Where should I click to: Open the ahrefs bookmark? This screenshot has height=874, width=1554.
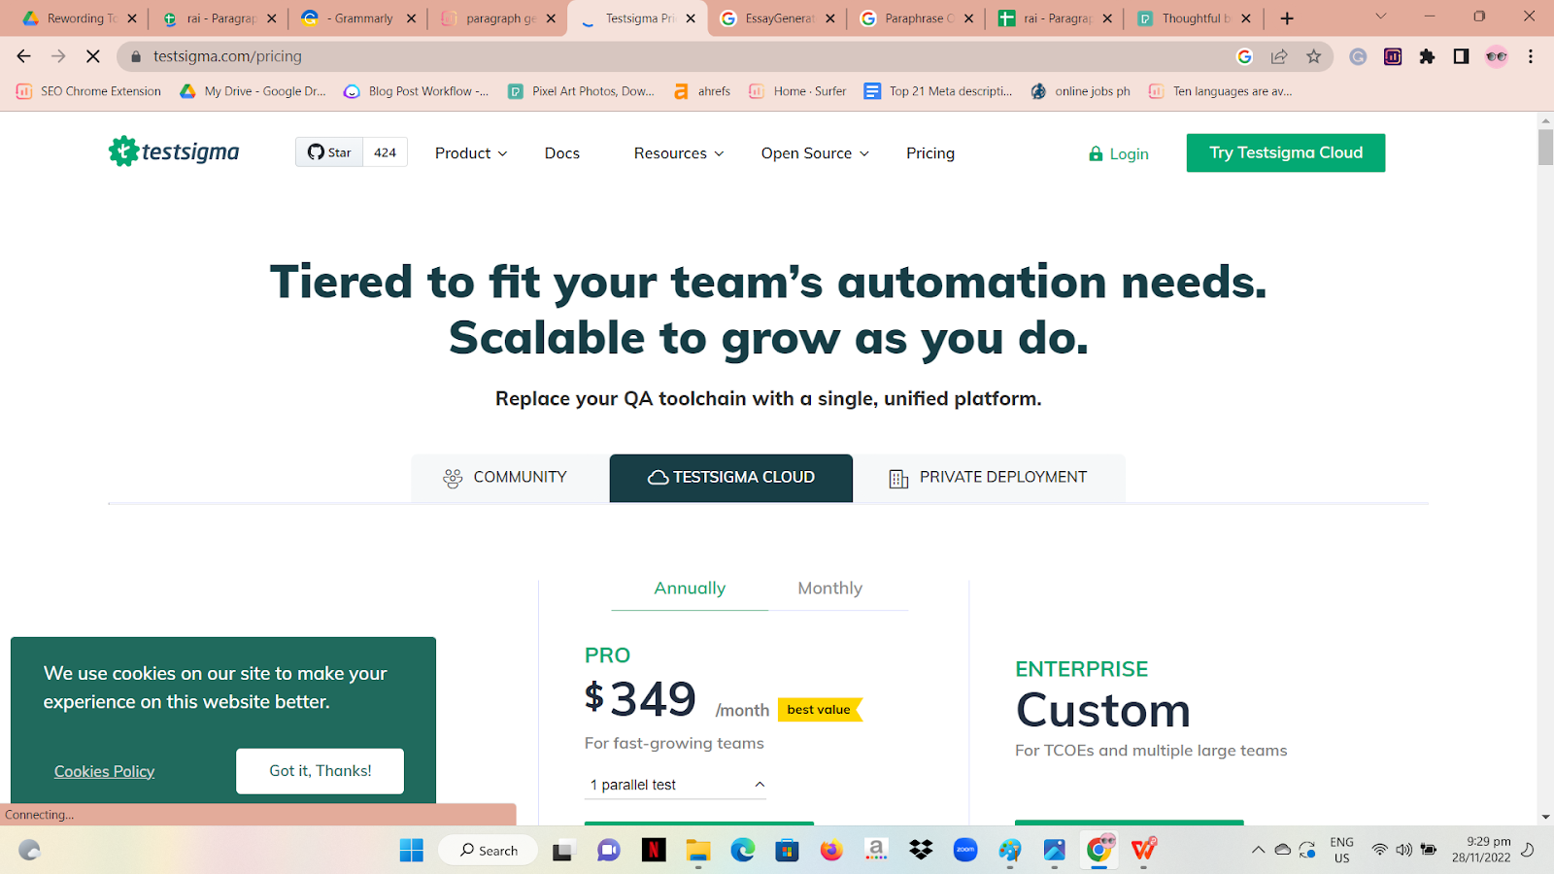pyautogui.click(x=702, y=91)
